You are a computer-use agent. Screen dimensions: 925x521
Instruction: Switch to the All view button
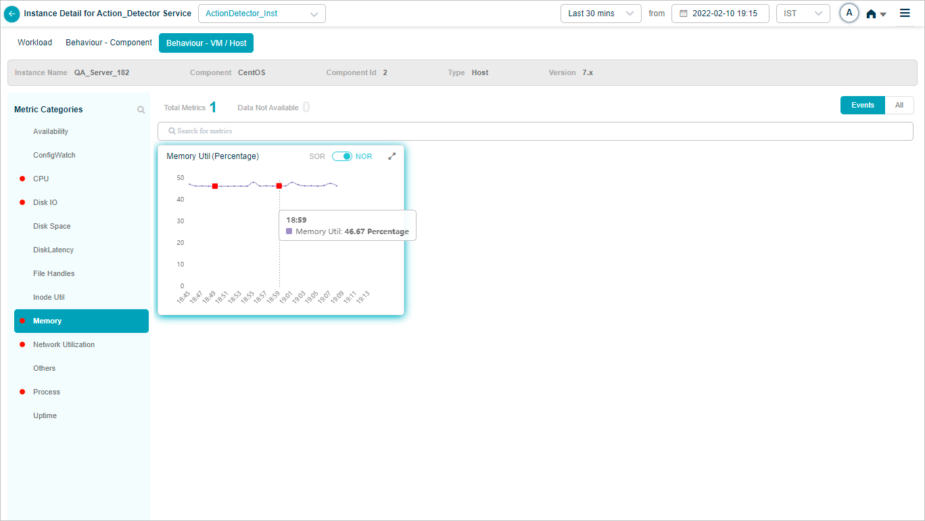[899, 106]
